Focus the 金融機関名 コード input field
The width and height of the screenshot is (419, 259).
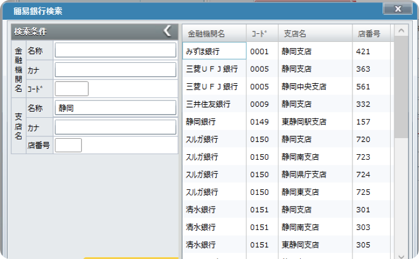point(71,89)
